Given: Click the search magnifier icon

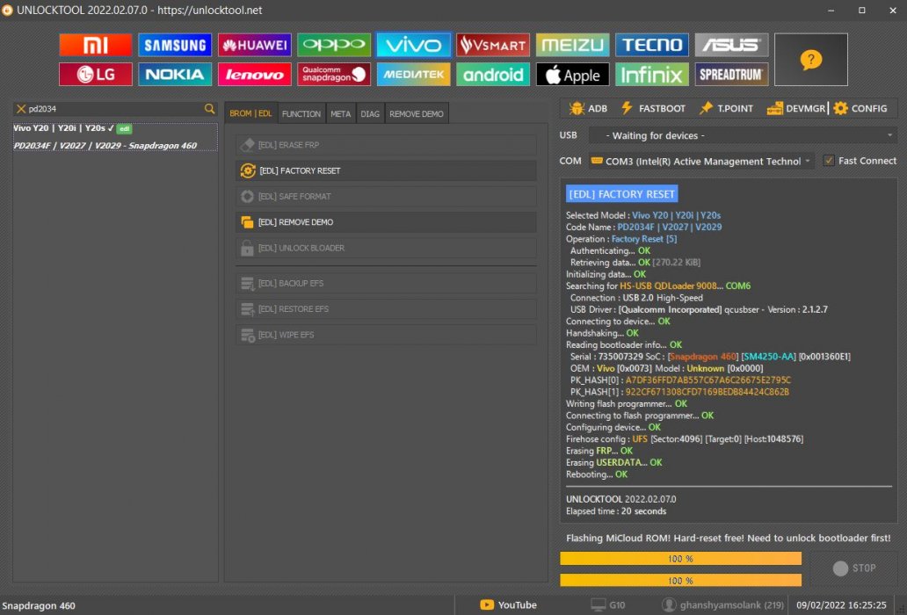Looking at the screenshot, I should coord(209,109).
